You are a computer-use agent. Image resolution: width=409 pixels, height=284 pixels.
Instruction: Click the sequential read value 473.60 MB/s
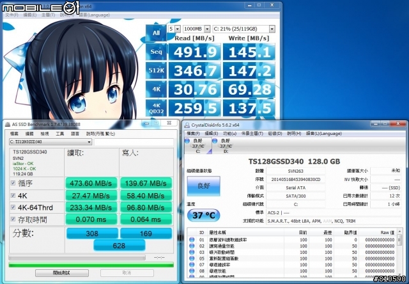coord(91,183)
